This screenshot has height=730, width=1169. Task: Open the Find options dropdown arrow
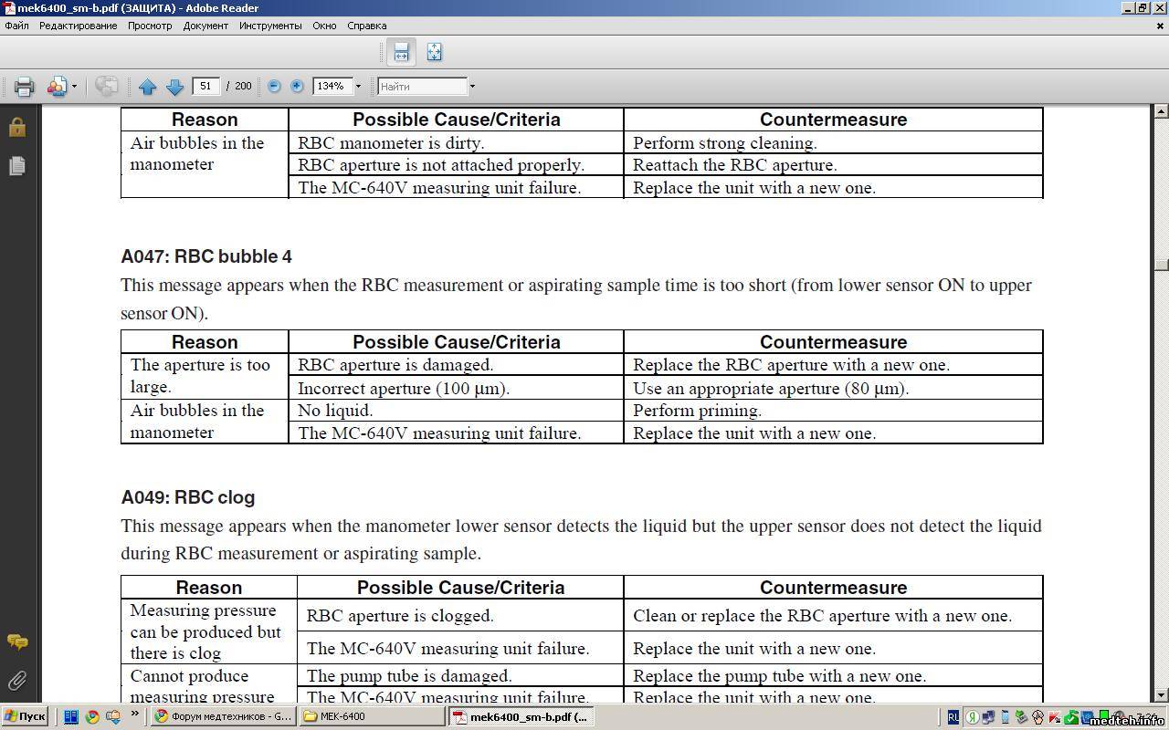point(472,87)
